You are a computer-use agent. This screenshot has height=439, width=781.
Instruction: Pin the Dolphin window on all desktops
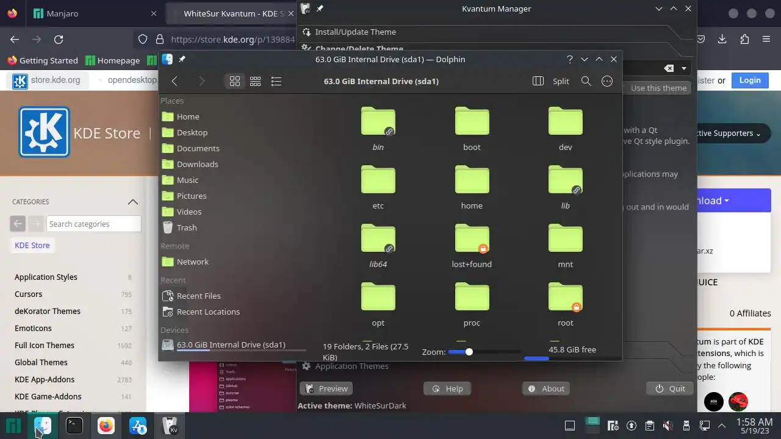[182, 59]
